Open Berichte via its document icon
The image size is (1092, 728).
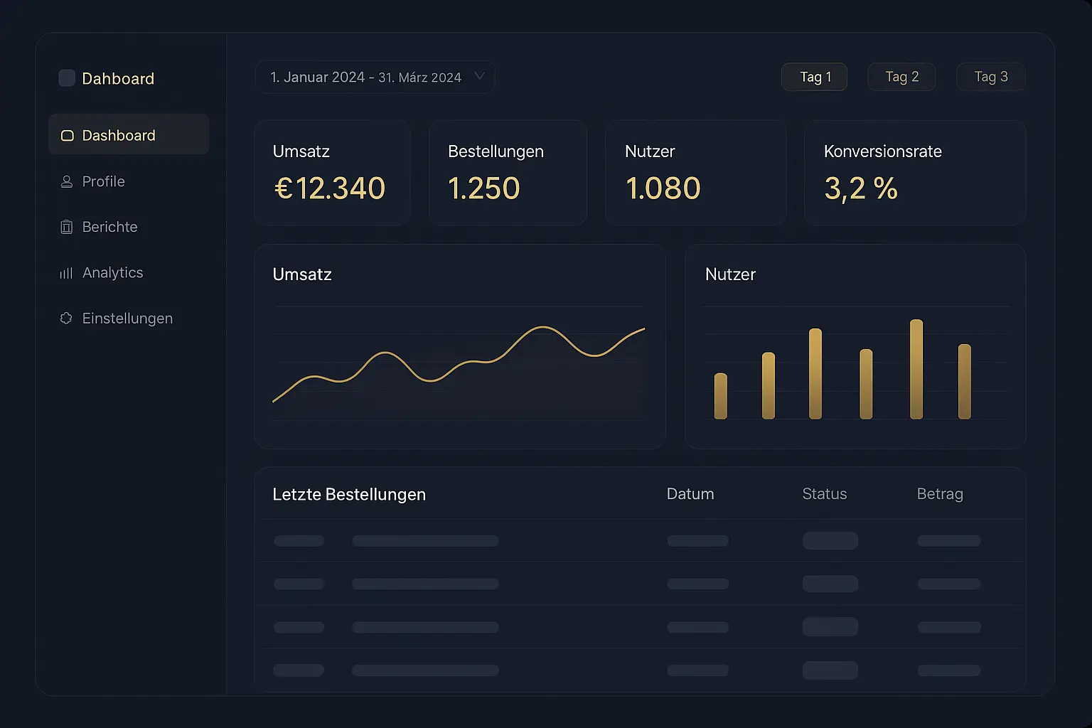(x=67, y=227)
